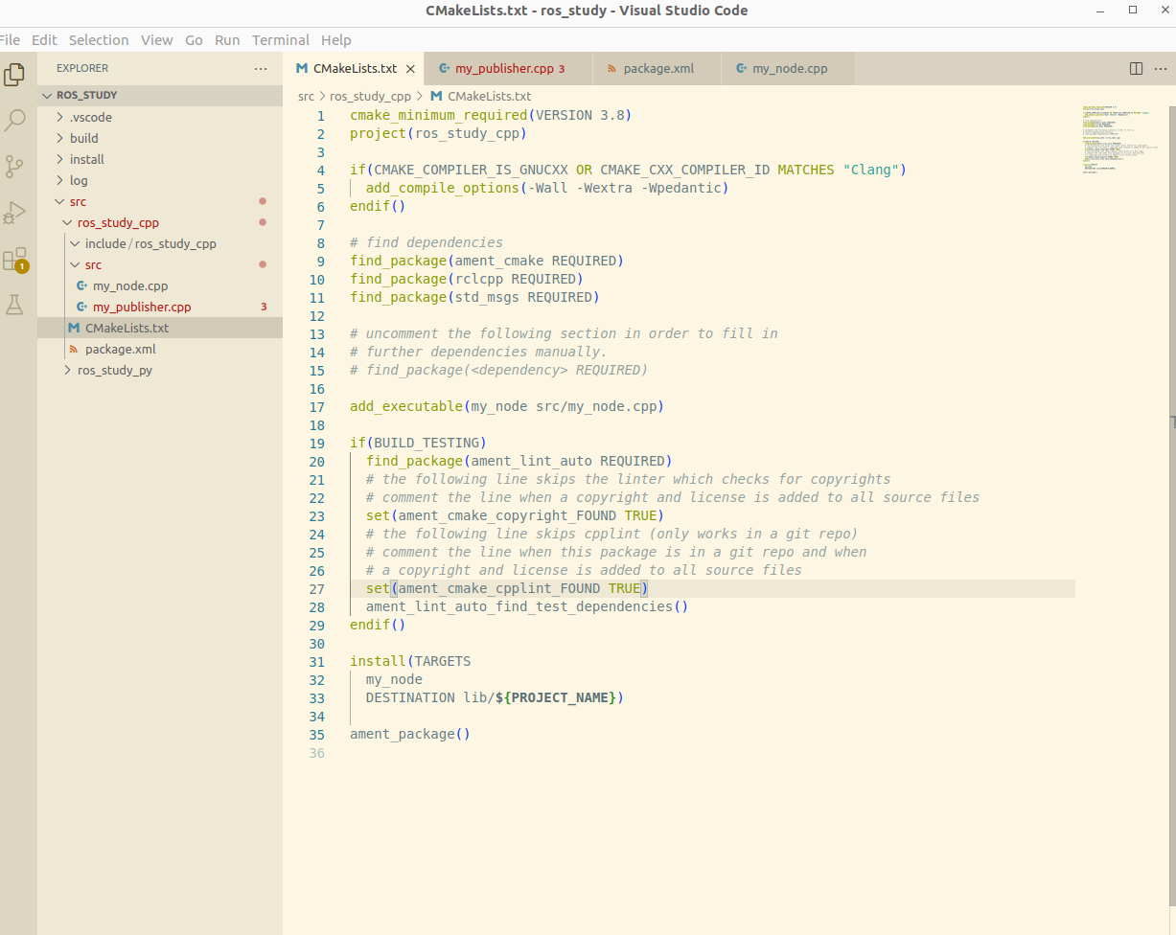The width and height of the screenshot is (1176, 935).
Task: Close the CMakeLists.txt tab
Action: 410,69
